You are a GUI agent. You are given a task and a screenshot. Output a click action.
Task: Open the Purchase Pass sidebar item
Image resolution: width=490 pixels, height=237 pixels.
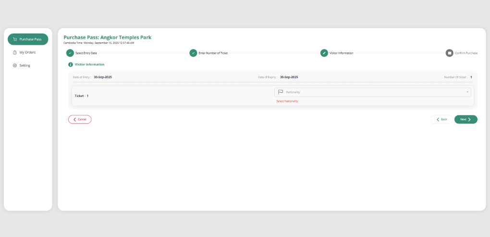click(28, 39)
